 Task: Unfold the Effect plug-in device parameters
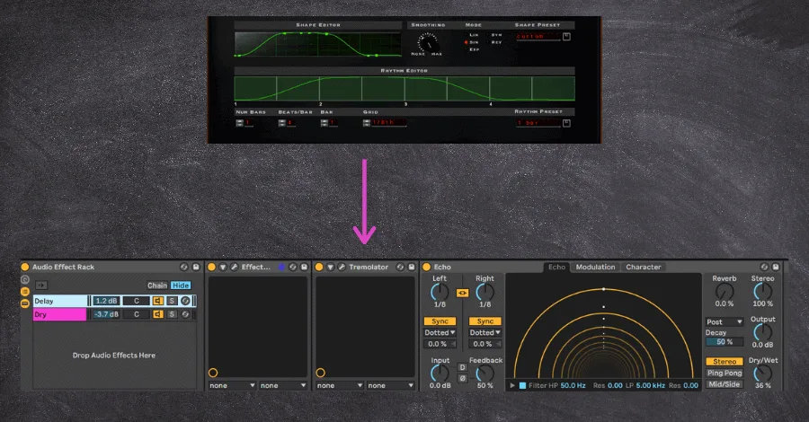click(x=223, y=267)
